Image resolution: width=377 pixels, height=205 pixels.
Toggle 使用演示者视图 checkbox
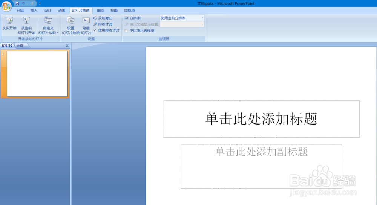coord(126,31)
